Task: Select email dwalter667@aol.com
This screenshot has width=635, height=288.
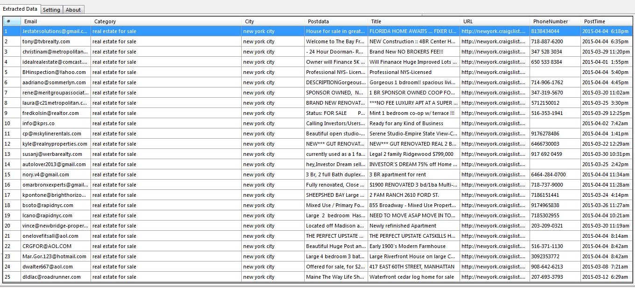Action: pyautogui.click(x=48, y=267)
